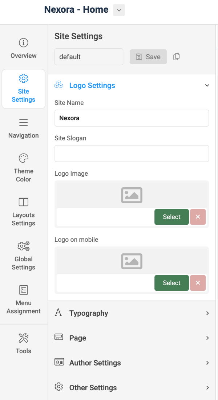Remove the Logo Image with the X button
The height and width of the screenshot is (400, 218).
click(x=198, y=217)
